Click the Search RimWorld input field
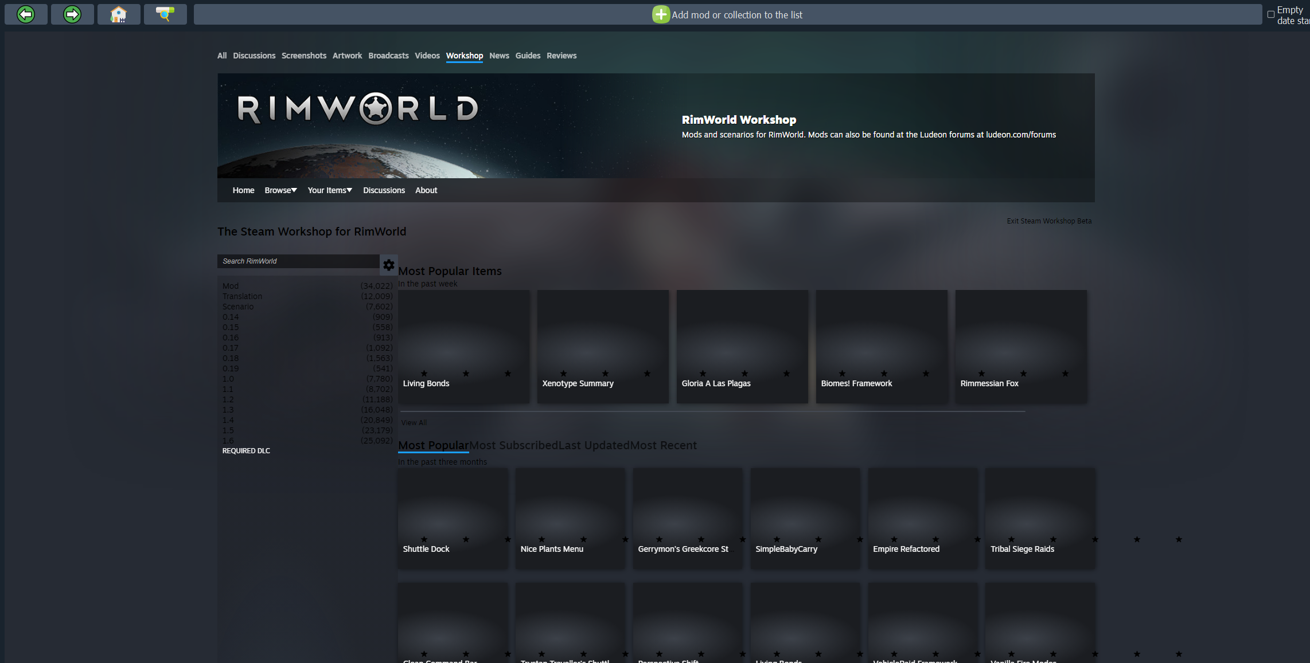The width and height of the screenshot is (1310, 663). [298, 261]
